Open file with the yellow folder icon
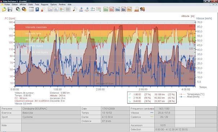218x132 pixels. (4, 9)
